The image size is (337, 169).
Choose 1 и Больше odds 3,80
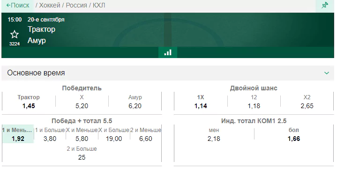pos(50,134)
